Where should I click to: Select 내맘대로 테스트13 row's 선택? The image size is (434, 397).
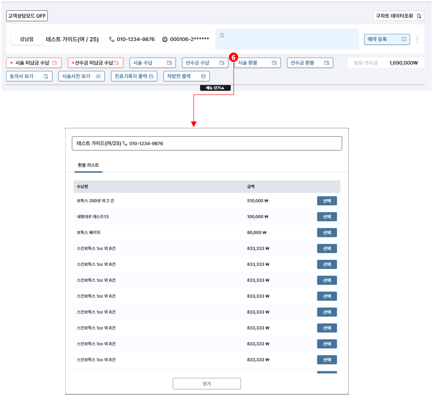pyautogui.click(x=327, y=217)
